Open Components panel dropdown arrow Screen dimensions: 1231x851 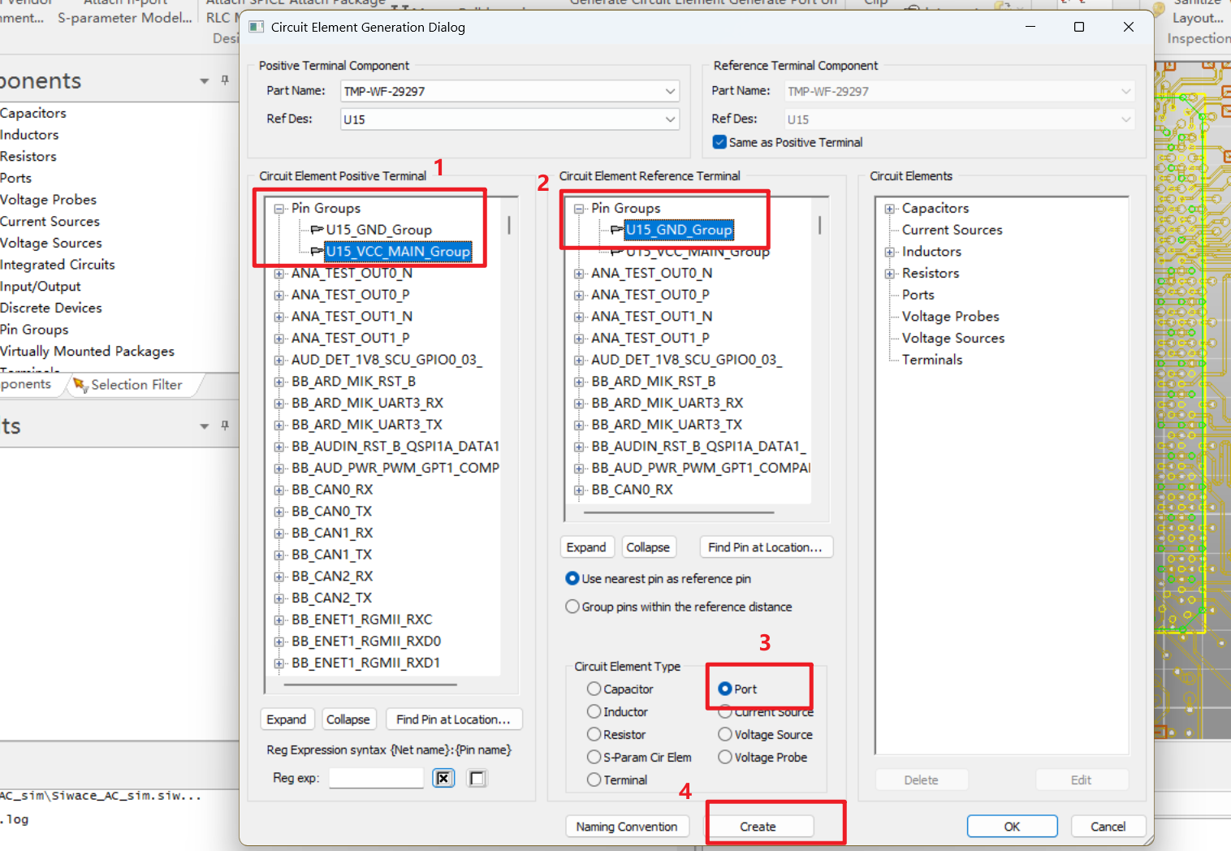pyautogui.click(x=205, y=81)
